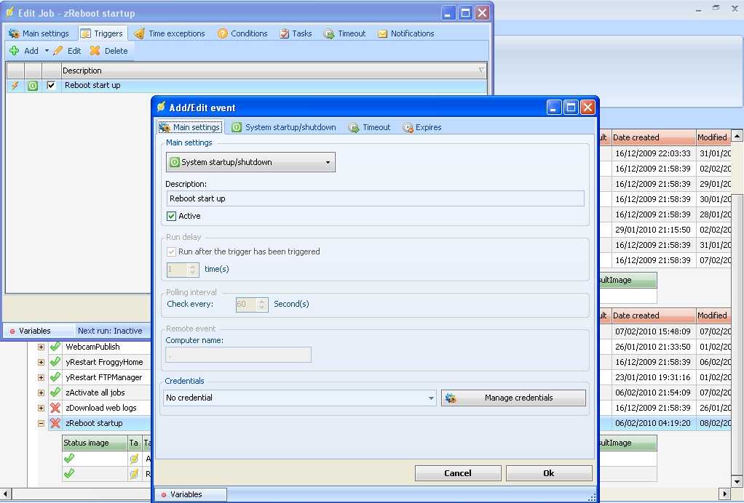Click green check icon beside WebcamPublish
Screen dimensions: 744x503
55,347
